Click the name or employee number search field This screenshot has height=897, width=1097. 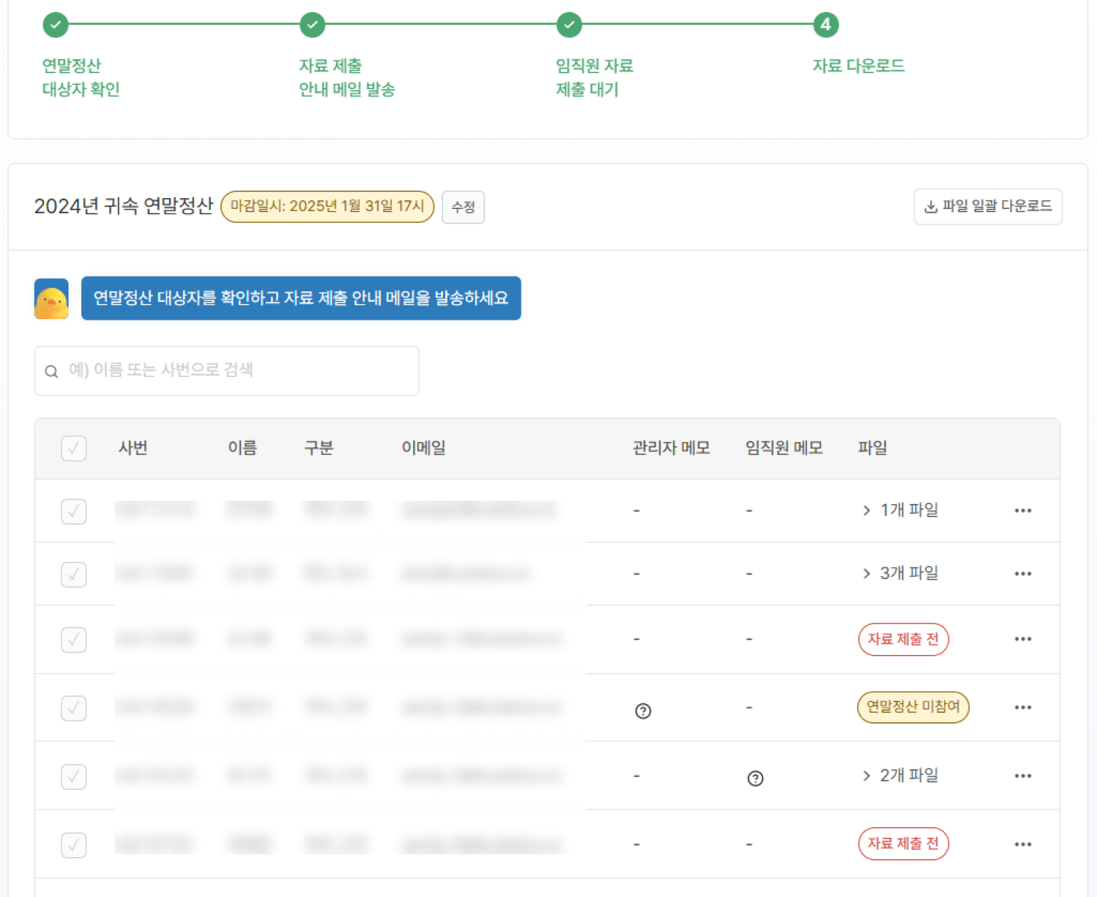pos(226,370)
